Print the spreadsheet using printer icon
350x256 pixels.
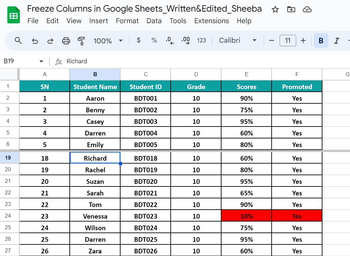(66, 41)
